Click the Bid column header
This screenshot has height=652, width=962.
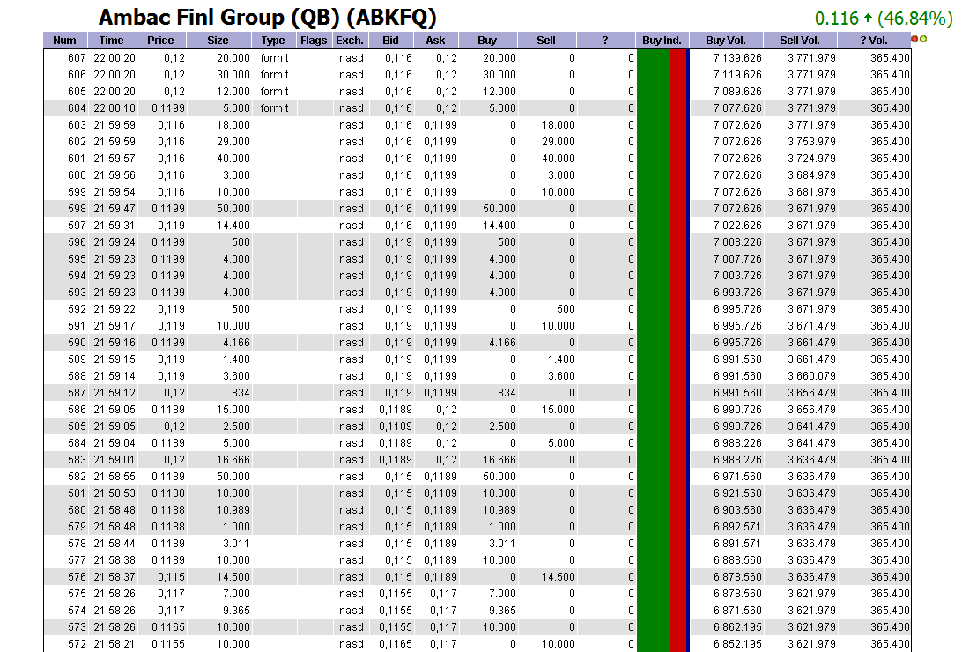click(x=390, y=40)
